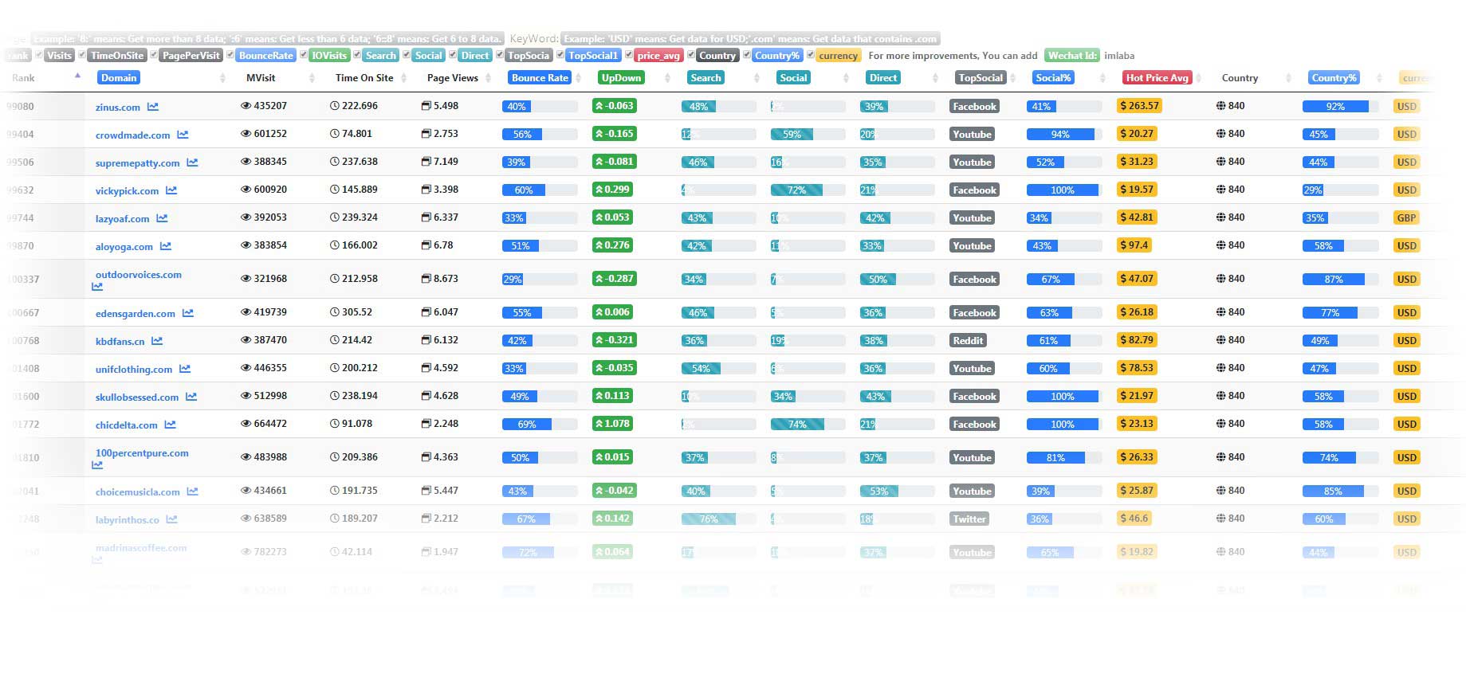Toggle the TimeOnSite column checkbox
Viewport: 1466px width, 697px height.
click(x=82, y=55)
